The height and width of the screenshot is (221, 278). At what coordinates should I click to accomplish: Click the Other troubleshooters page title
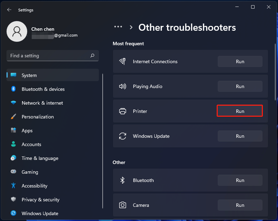click(187, 28)
